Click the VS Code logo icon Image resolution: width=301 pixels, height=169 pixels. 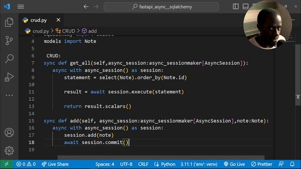7,7
